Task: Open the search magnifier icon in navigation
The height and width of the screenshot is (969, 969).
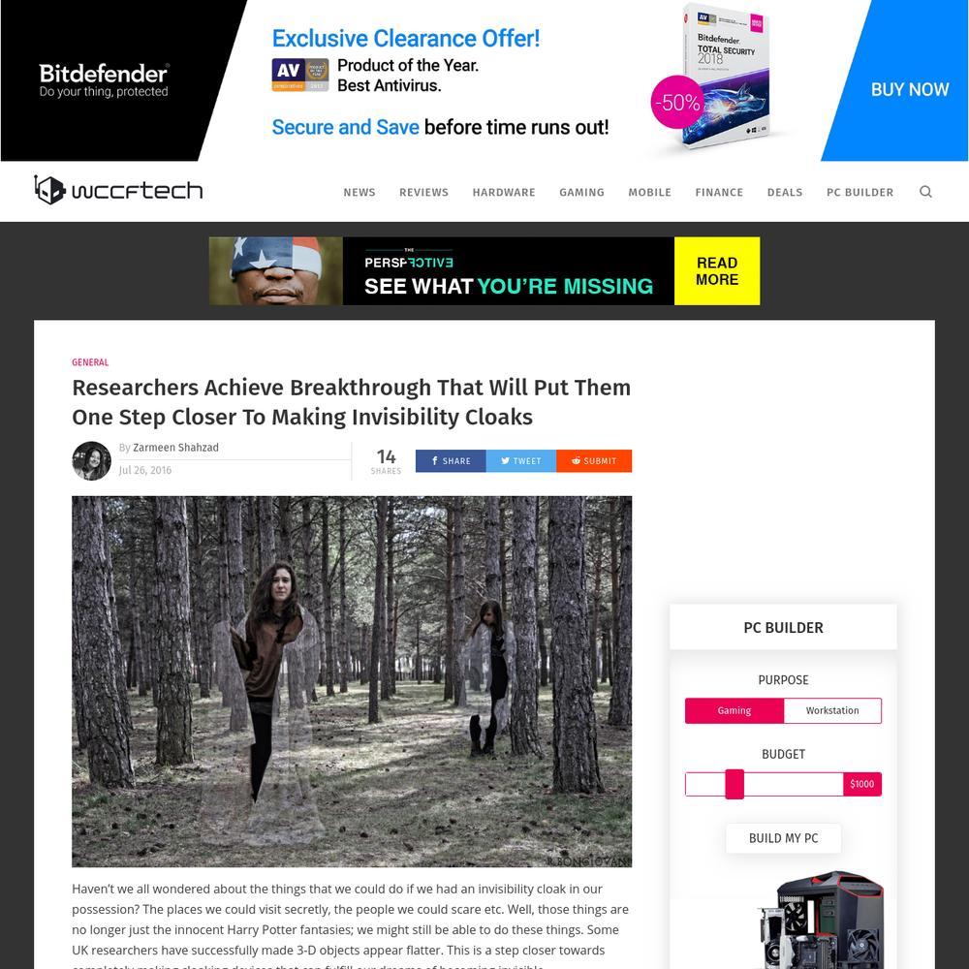Action: [925, 192]
